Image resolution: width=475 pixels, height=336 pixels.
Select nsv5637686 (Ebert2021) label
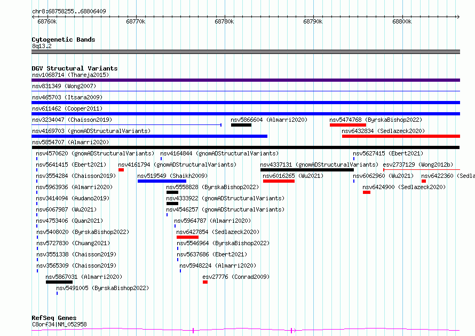coord(212,254)
